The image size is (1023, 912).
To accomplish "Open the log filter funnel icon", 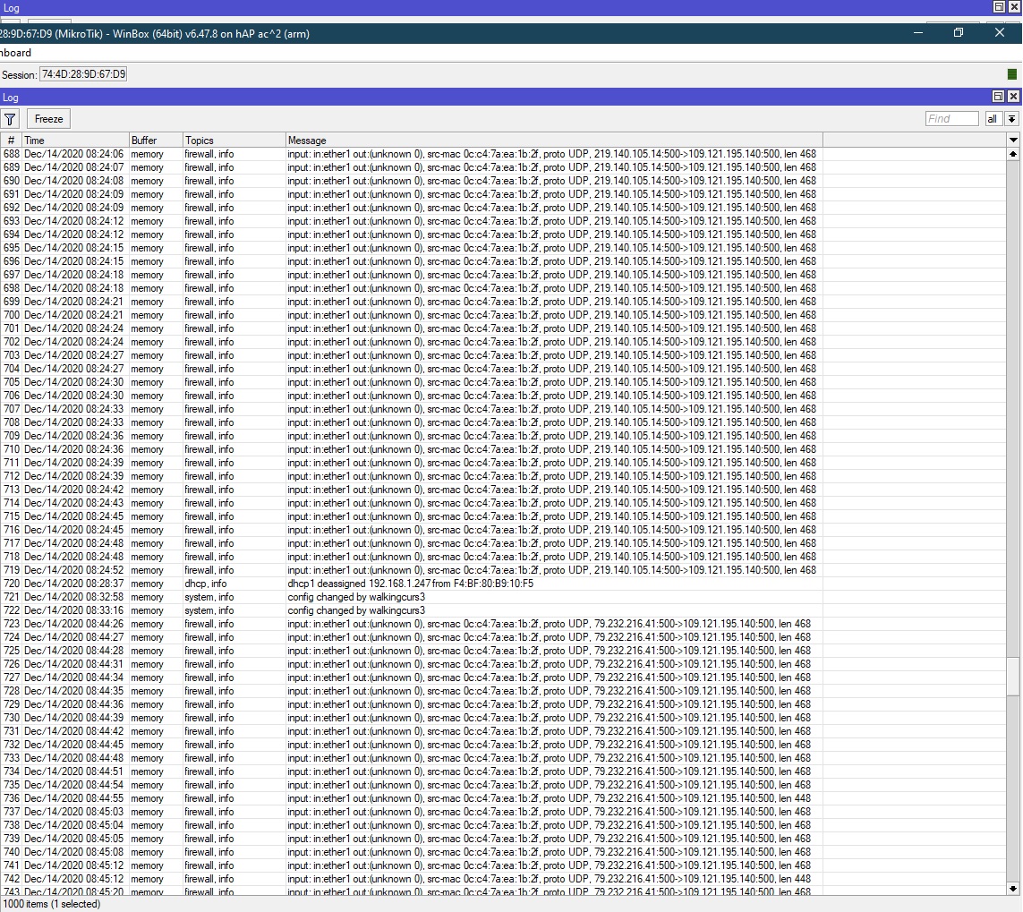I will tap(10, 119).
